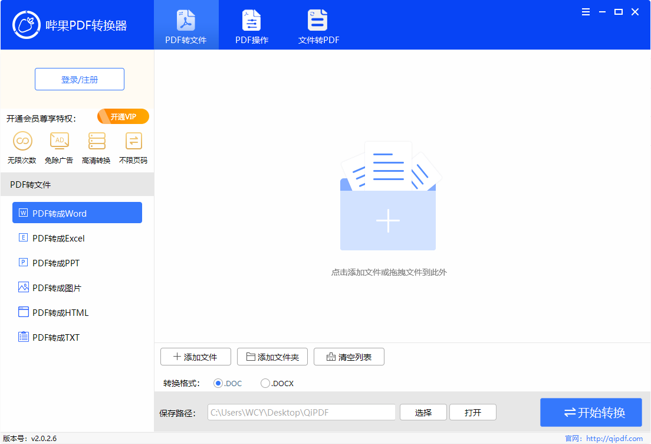The width and height of the screenshot is (651, 444).
Task: Choose PDF转成图片 conversion mode
Action: pos(77,288)
